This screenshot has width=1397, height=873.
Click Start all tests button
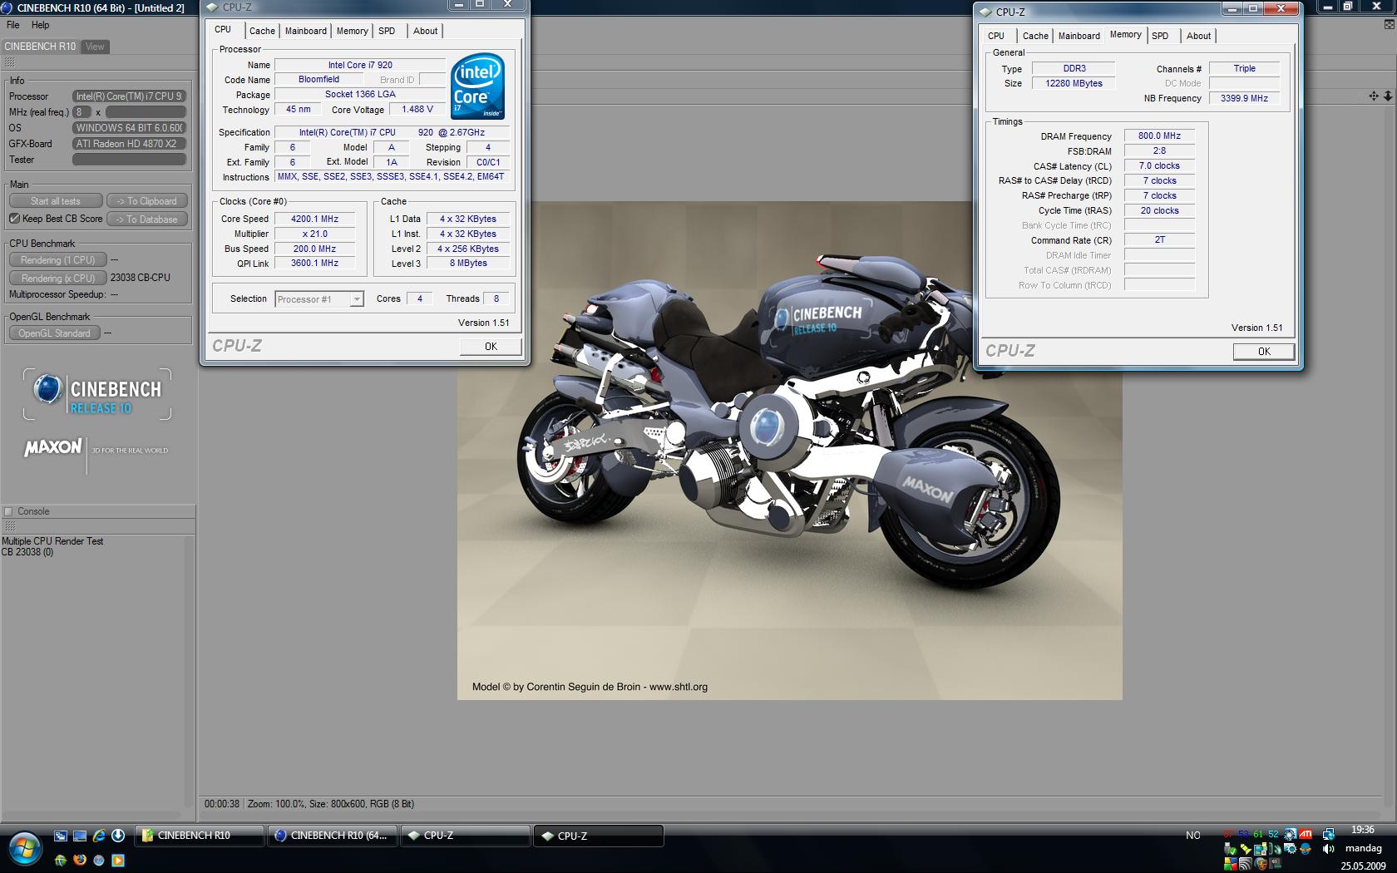[x=56, y=201]
